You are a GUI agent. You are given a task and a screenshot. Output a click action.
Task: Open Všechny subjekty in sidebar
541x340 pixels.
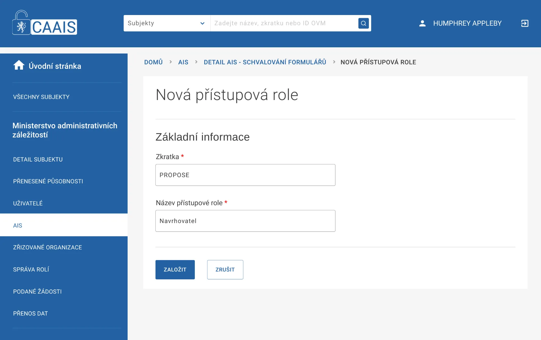(x=41, y=97)
